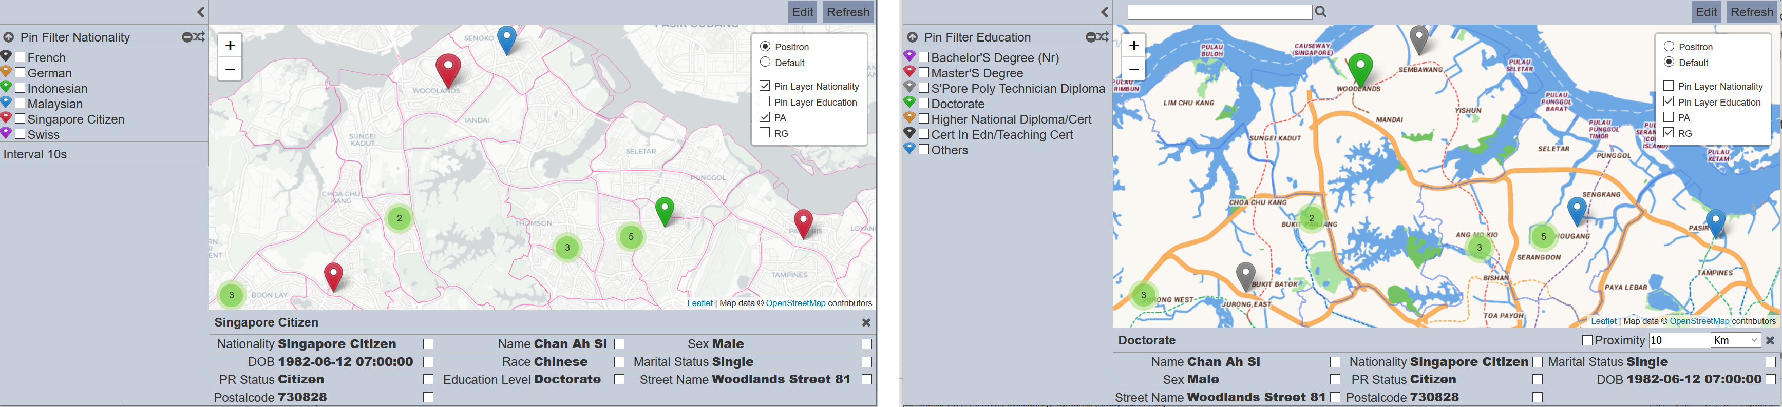Click the search box above the Education map
The image size is (1782, 407).
pos(1219,12)
